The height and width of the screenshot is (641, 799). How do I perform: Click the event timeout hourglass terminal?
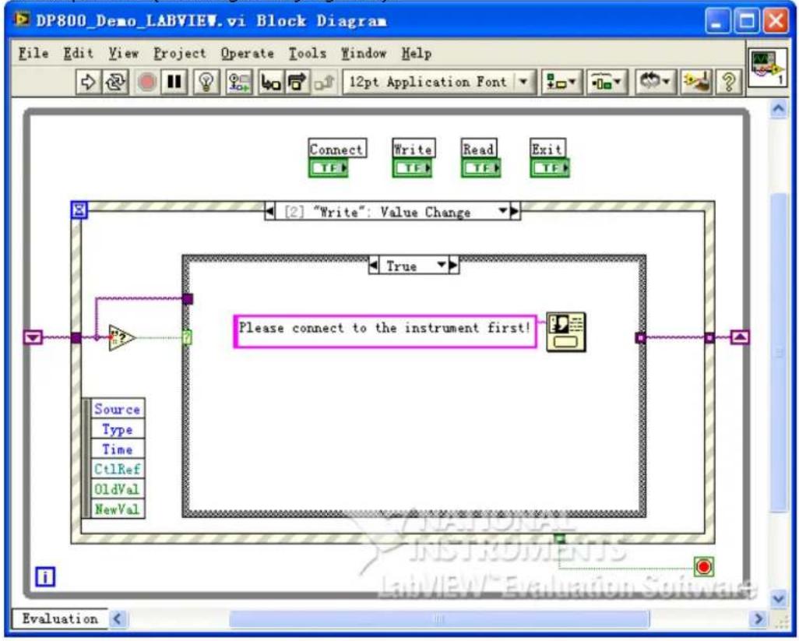(x=79, y=210)
